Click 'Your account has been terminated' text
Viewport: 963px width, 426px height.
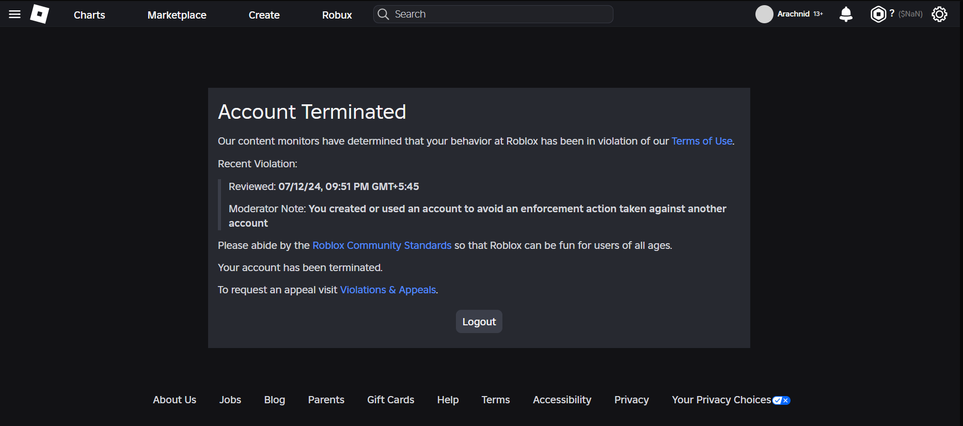tap(300, 267)
